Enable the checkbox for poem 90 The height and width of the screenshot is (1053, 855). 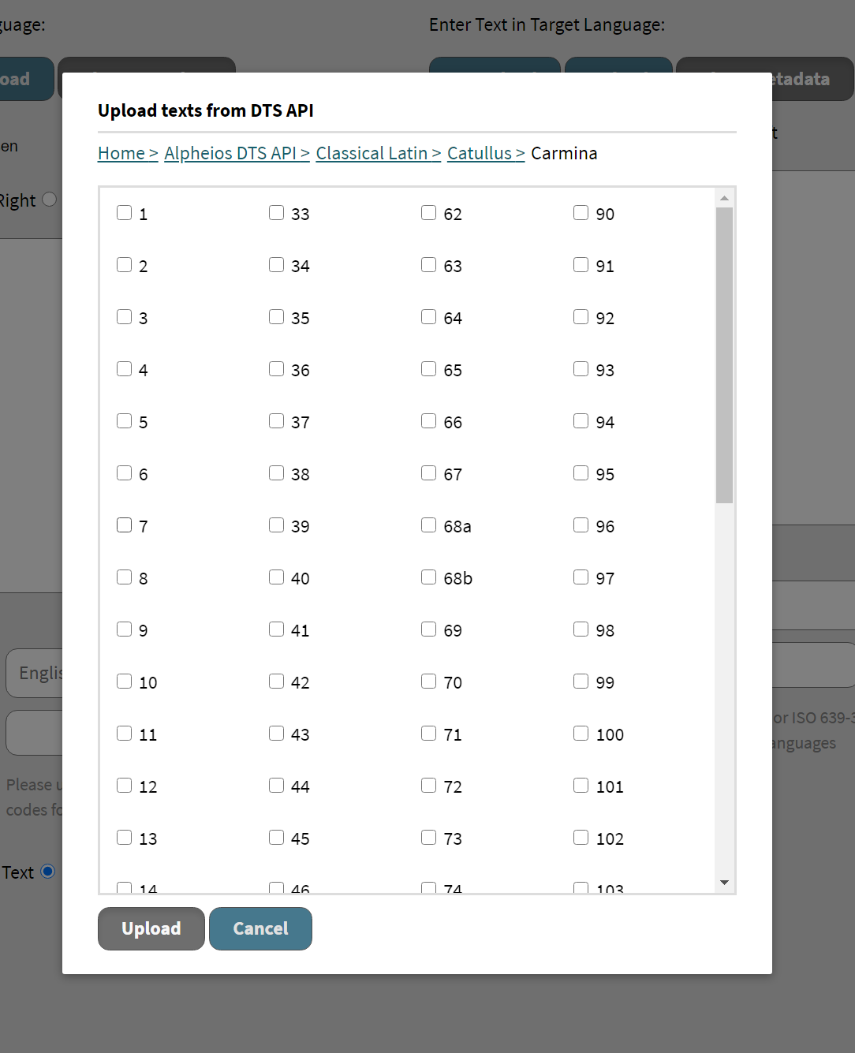click(x=581, y=212)
